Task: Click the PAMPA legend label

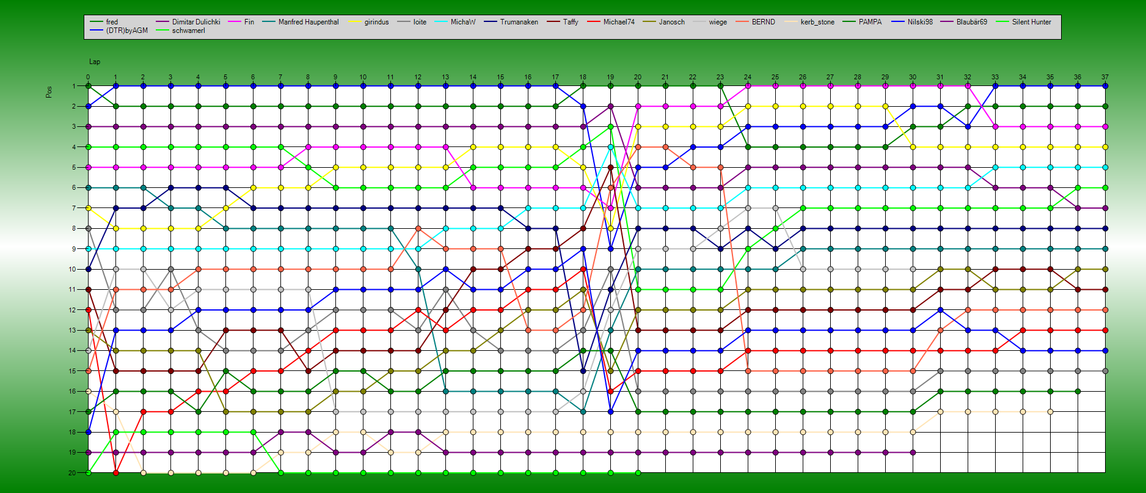Action: tap(870, 22)
